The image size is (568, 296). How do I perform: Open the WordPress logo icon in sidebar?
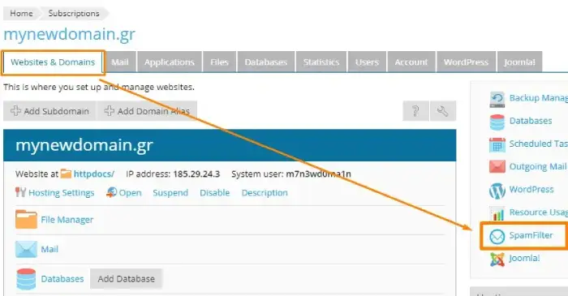click(x=497, y=191)
